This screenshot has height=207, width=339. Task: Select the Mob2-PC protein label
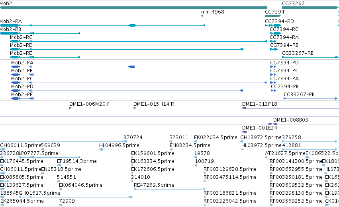22,79
